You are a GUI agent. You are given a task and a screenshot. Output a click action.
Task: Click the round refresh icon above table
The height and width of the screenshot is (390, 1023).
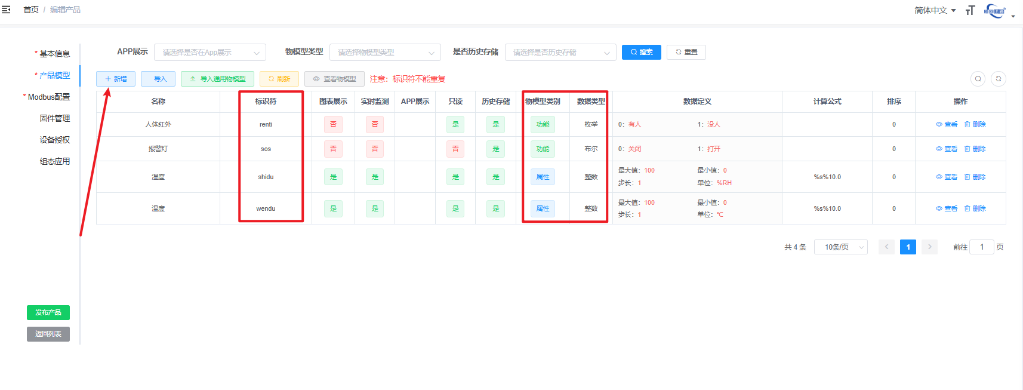click(x=998, y=79)
